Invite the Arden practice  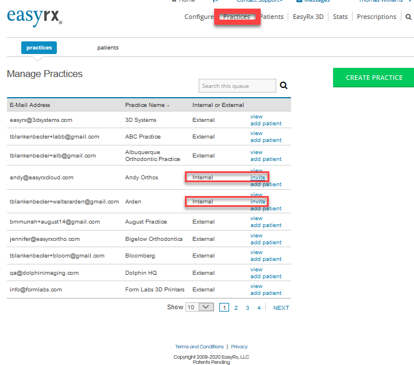pyautogui.click(x=258, y=201)
